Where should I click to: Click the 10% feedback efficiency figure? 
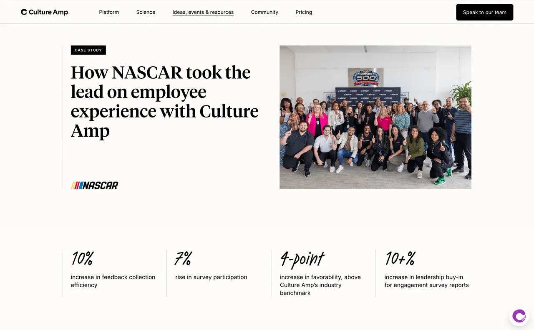coord(82,259)
